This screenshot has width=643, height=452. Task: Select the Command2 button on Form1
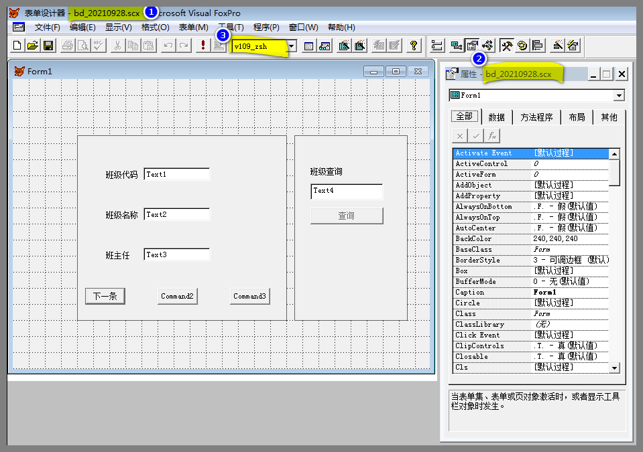point(177,296)
